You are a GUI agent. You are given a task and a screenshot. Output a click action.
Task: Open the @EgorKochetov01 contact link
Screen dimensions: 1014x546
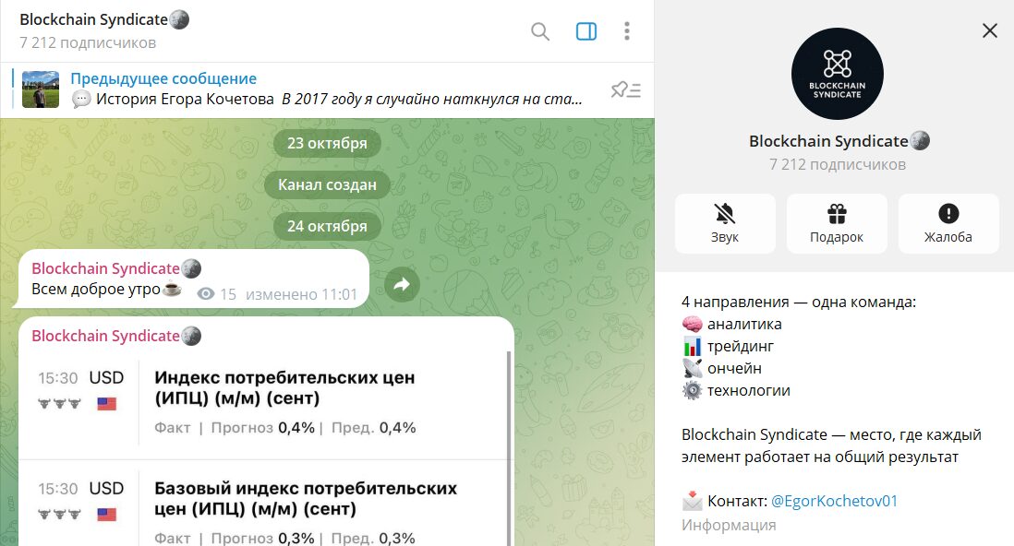coord(834,501)
